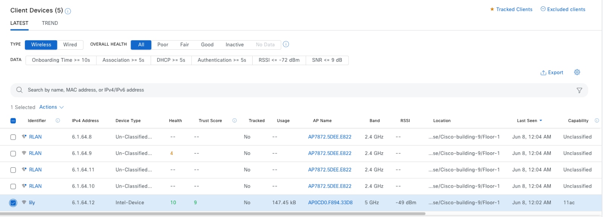603x217 pixels.
Task: Toggle the select-all header checkbox
Action: pos(13,121)
